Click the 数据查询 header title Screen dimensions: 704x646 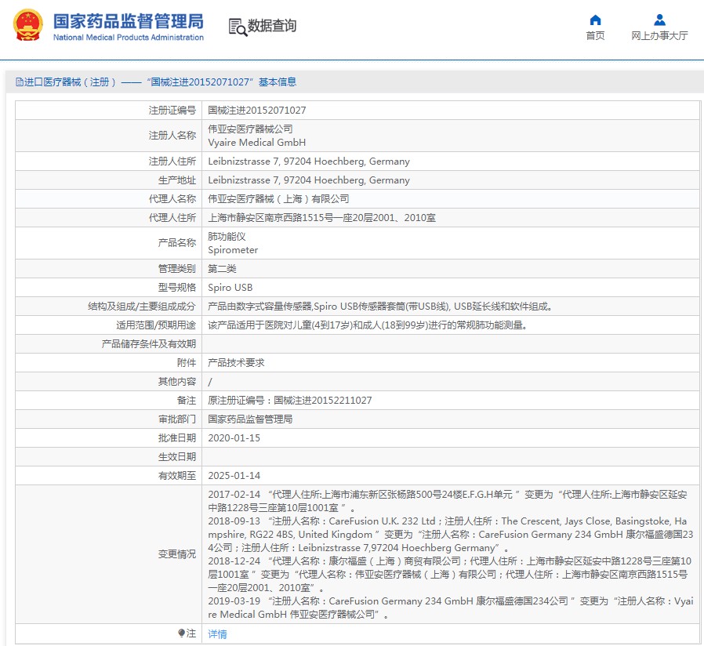(x=272, y=26)
